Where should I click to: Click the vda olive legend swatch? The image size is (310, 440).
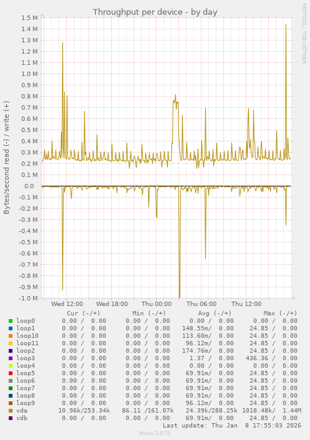coord(11,411)
